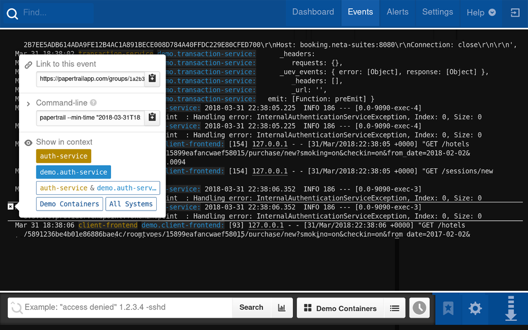528x330 pixels.
Task: Click the Show in context eye icon
Action: pyautogui.click(x=28, y=142)
